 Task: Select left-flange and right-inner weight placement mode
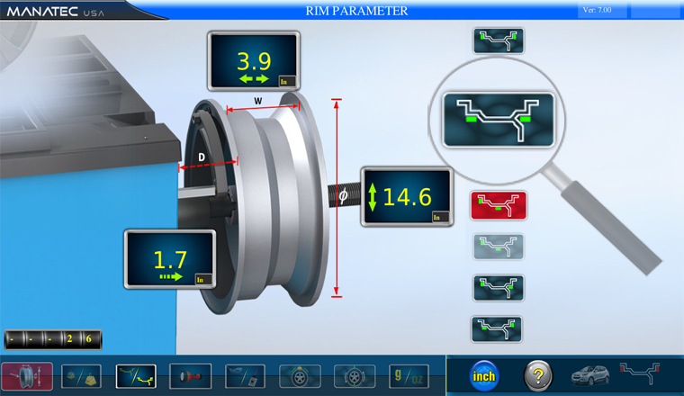click(499, 288)
